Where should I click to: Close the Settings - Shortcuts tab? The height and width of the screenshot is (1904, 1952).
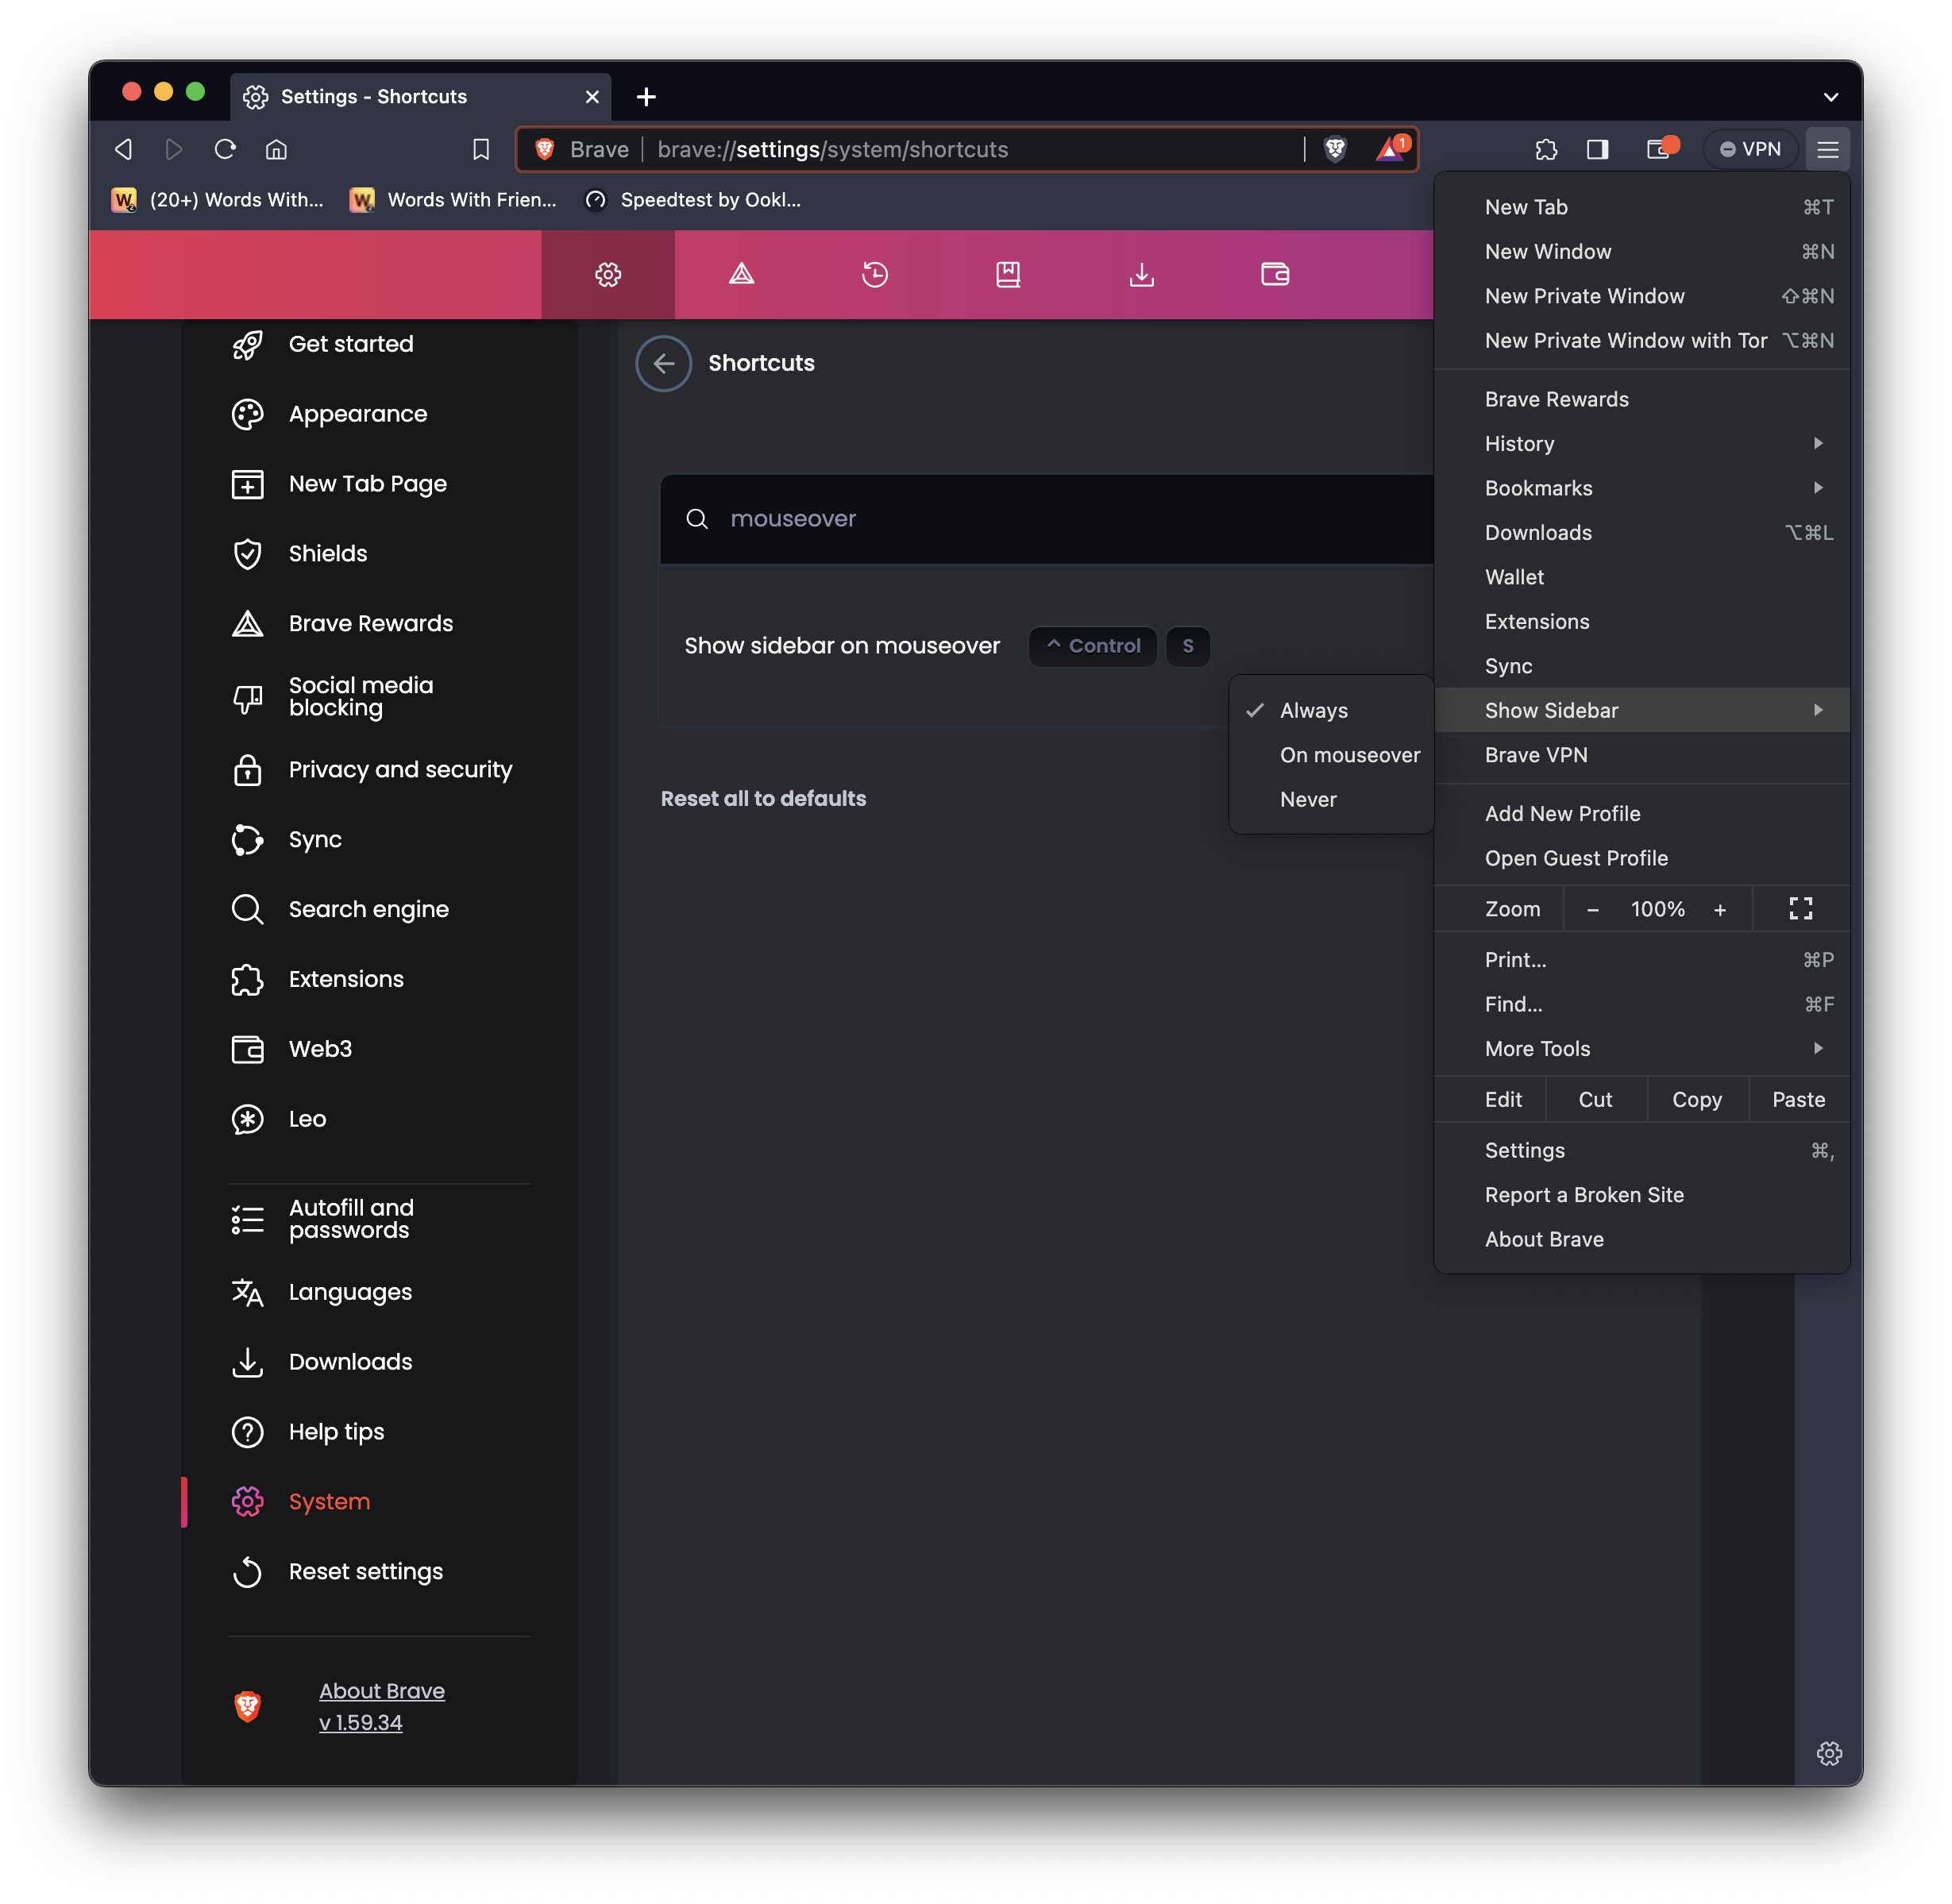click(x=592, y=96)
